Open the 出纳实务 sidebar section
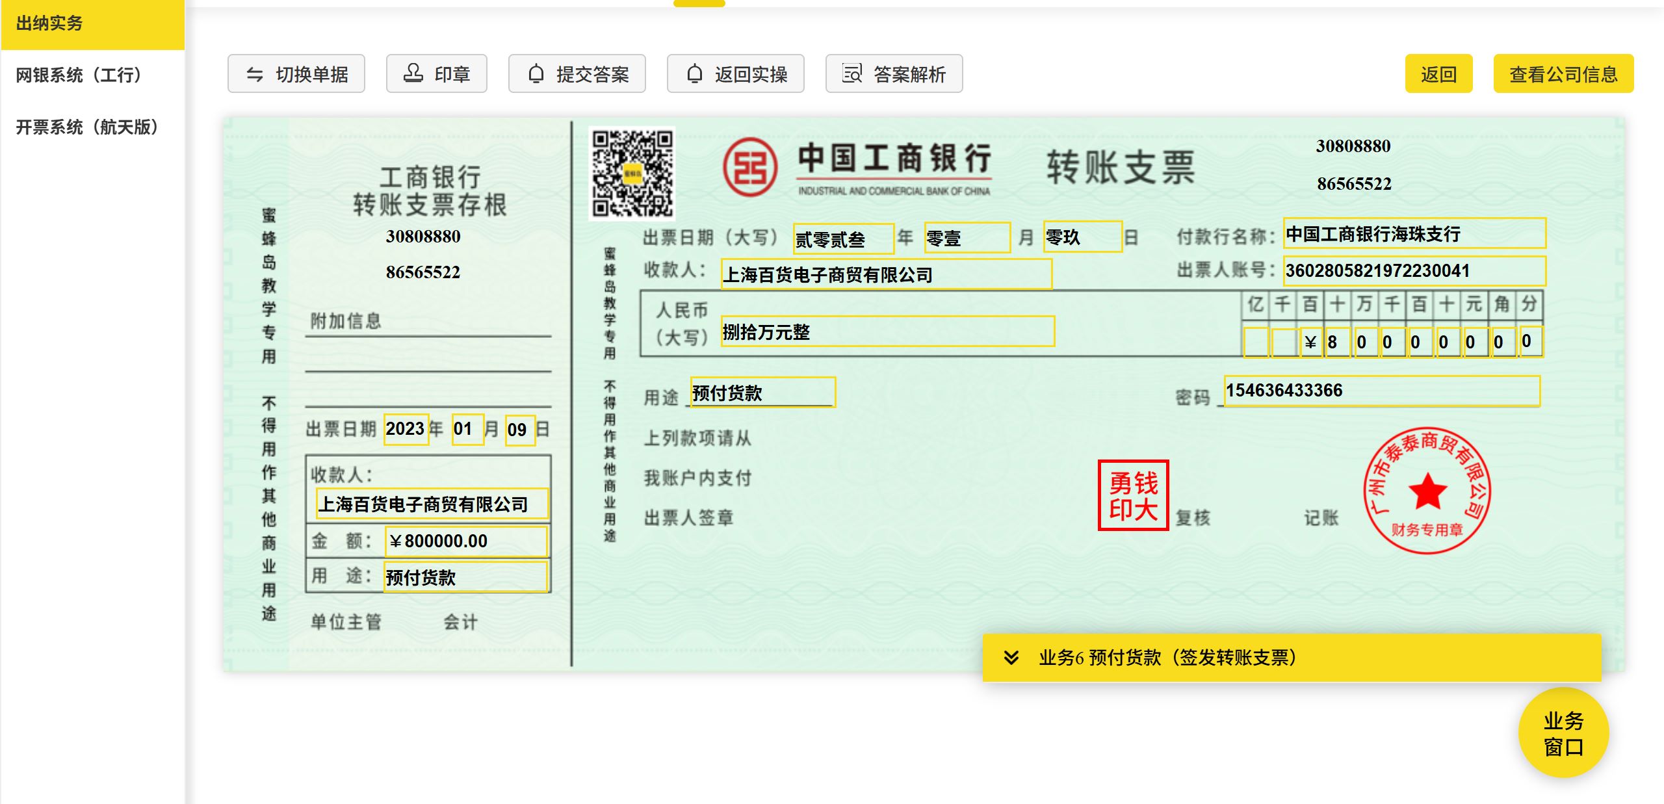 tap(92, 24)
